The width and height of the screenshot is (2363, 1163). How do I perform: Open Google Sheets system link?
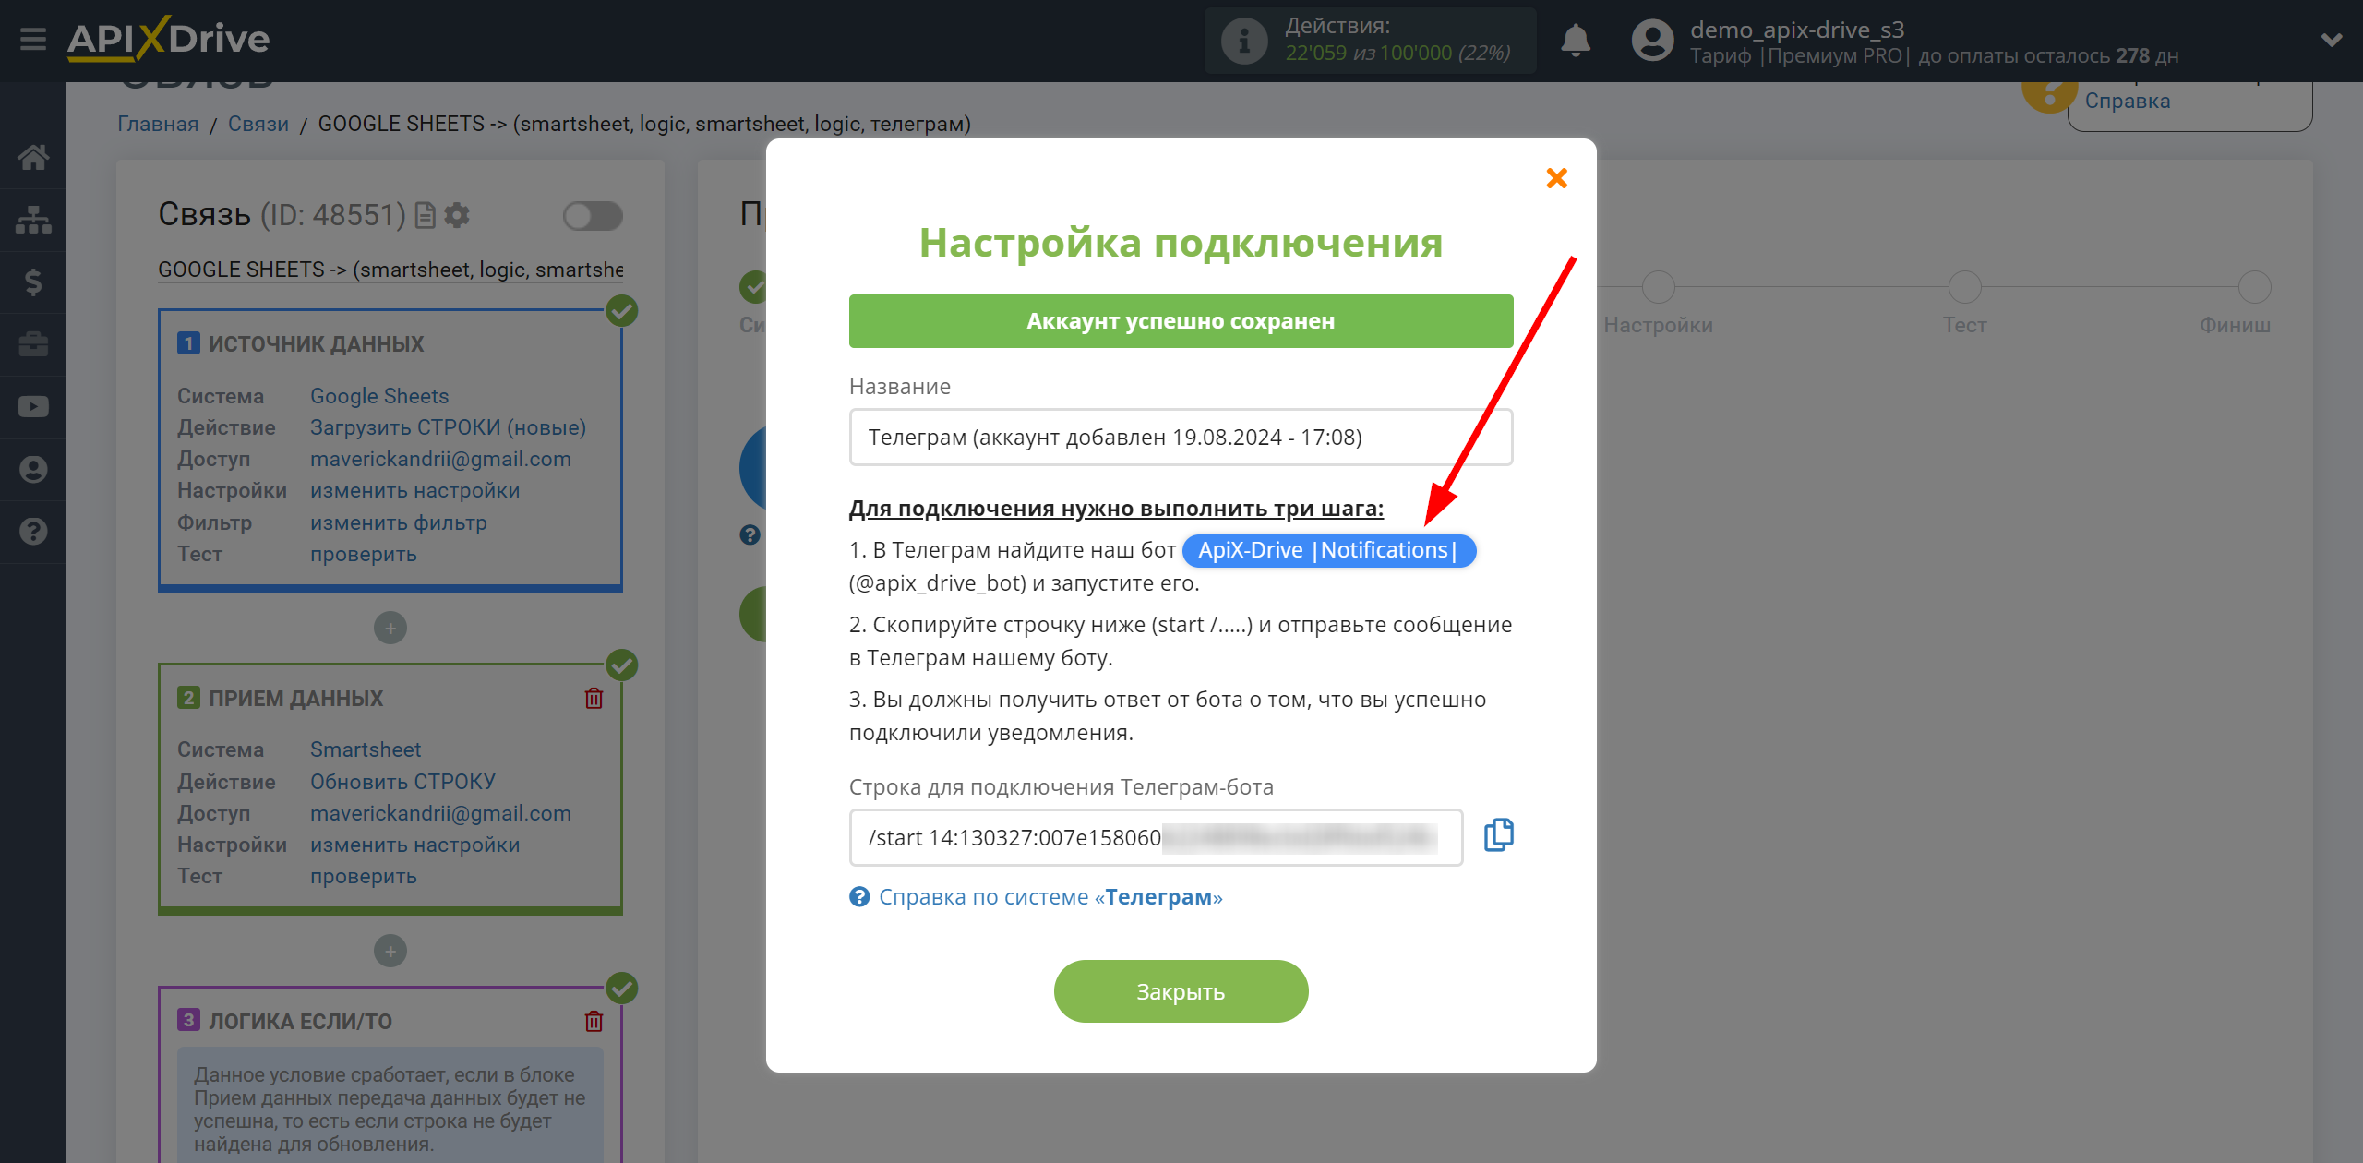pos(379,396)
